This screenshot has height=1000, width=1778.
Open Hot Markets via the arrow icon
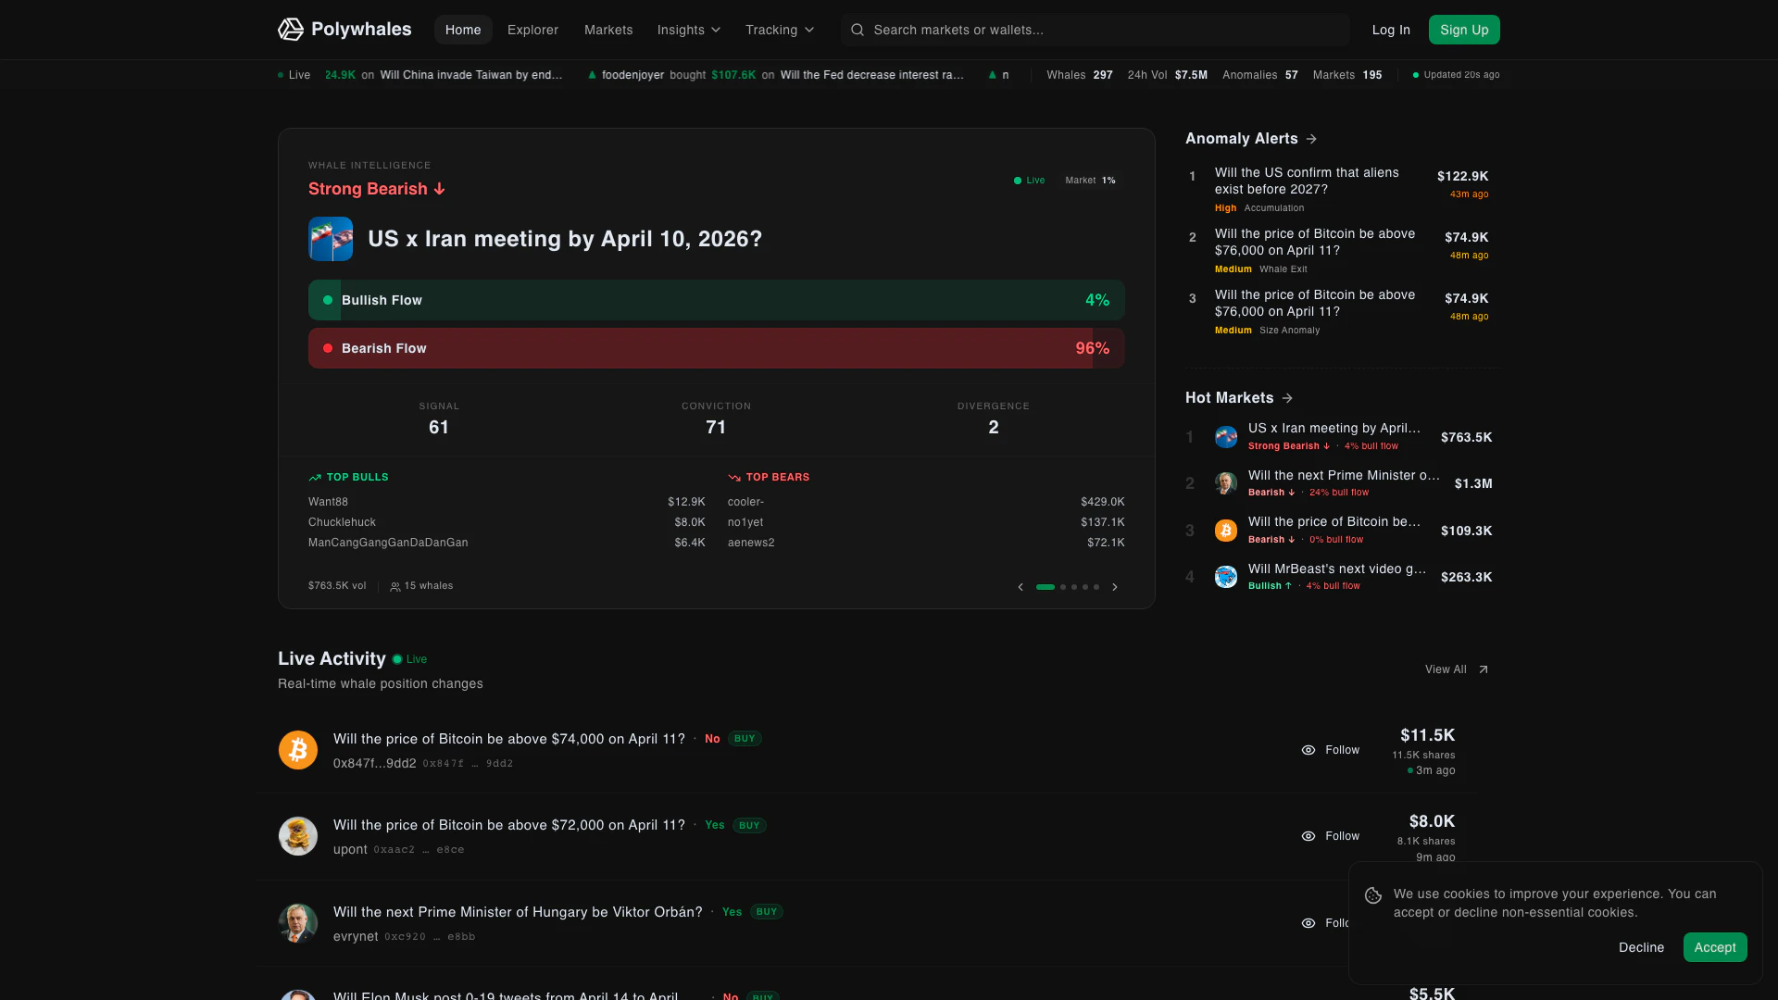coord(1287,398)
